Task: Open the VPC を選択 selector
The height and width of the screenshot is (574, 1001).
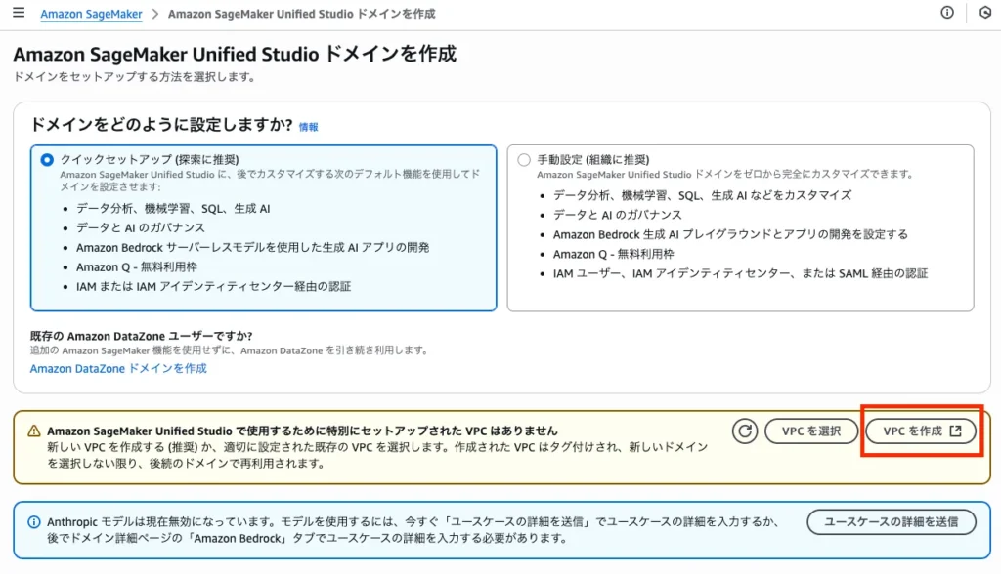Action: [x=809, y=431]
